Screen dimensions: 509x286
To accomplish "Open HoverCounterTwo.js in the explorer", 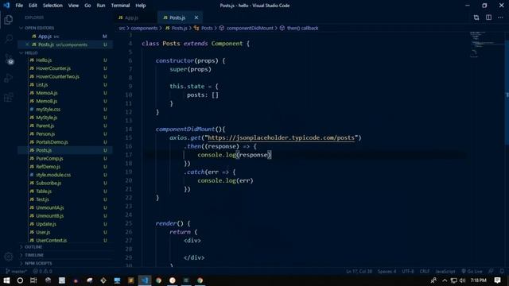I will 66,76.
